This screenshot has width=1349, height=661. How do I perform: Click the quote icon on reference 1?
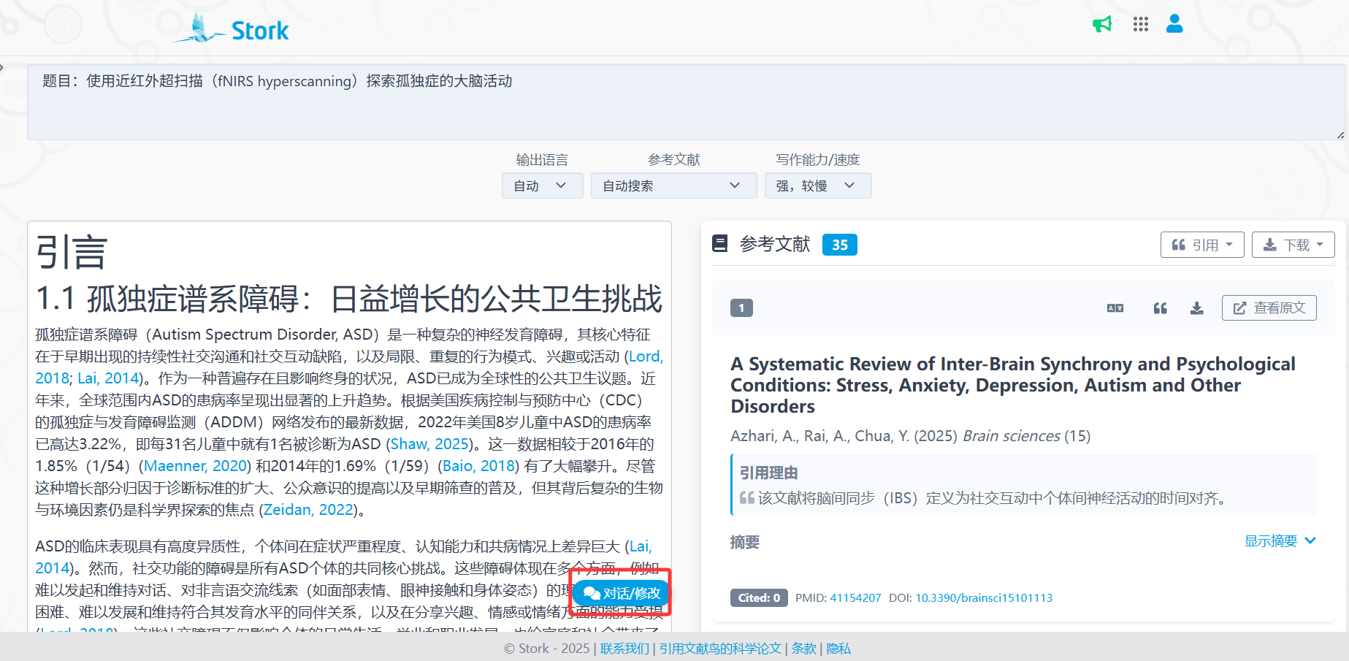tap(1160, 308)
